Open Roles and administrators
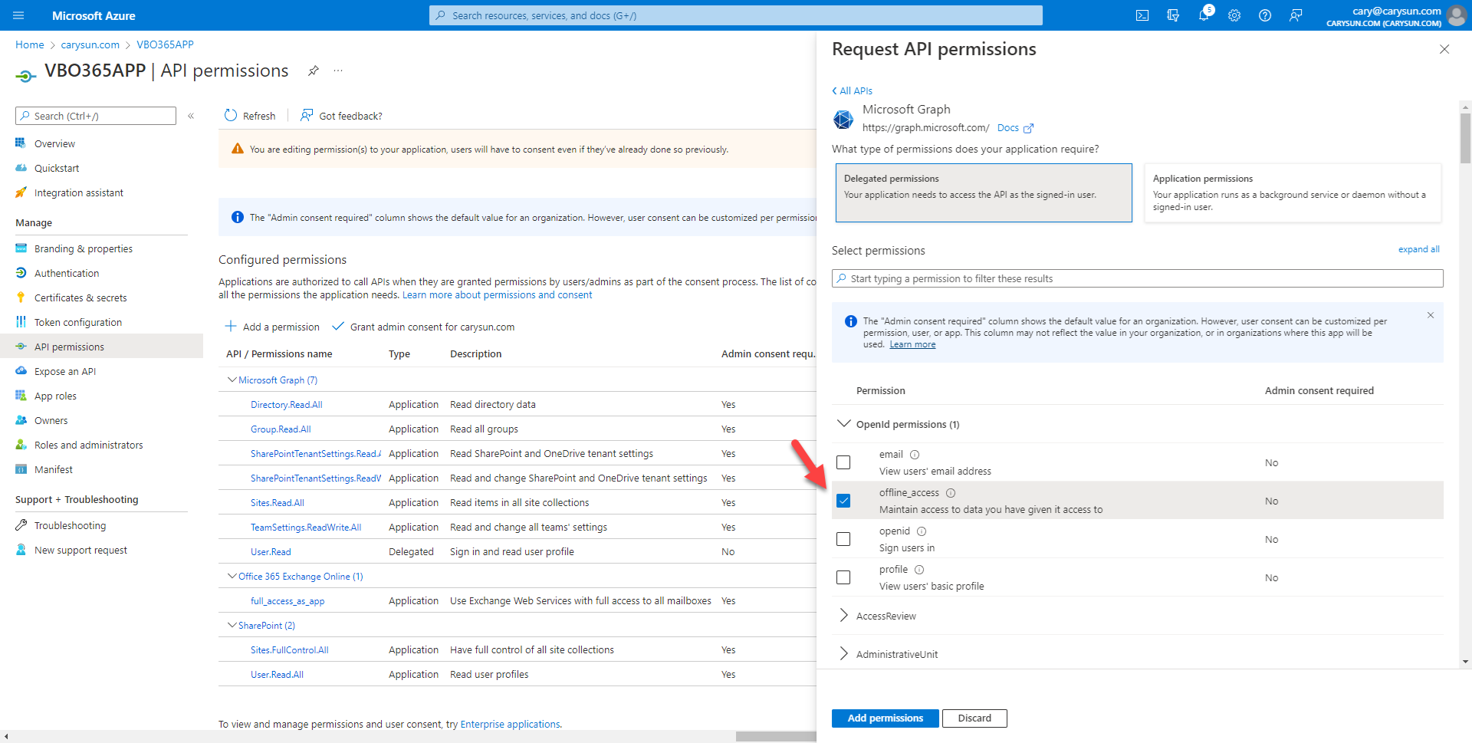The width and height of the screenshot is (1472, 743). 88,445
